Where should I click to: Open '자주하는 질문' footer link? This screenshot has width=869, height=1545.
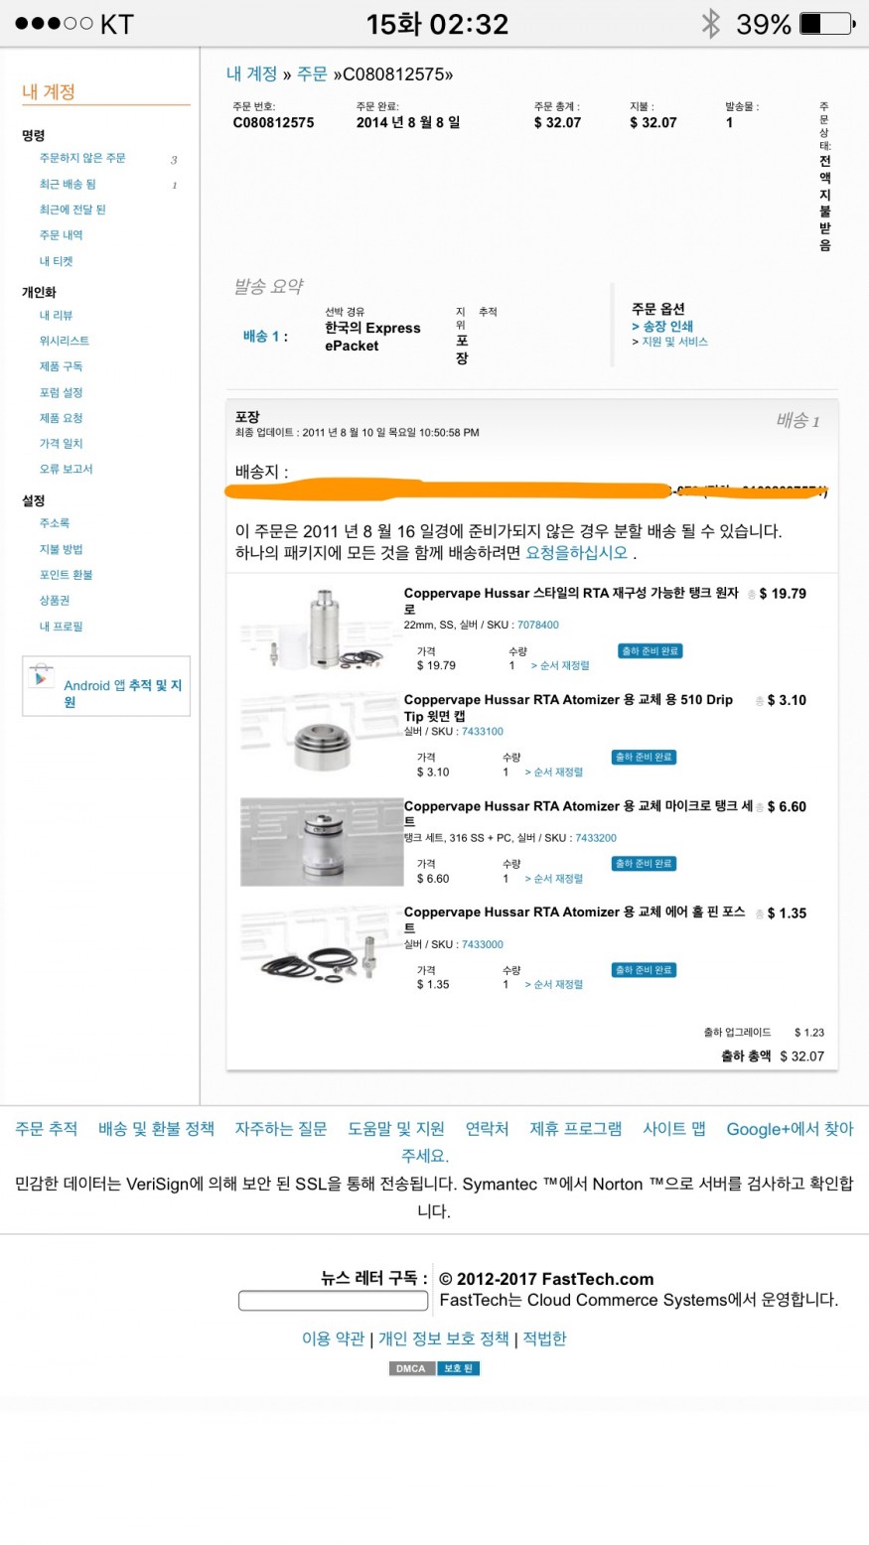point(281,1128)
